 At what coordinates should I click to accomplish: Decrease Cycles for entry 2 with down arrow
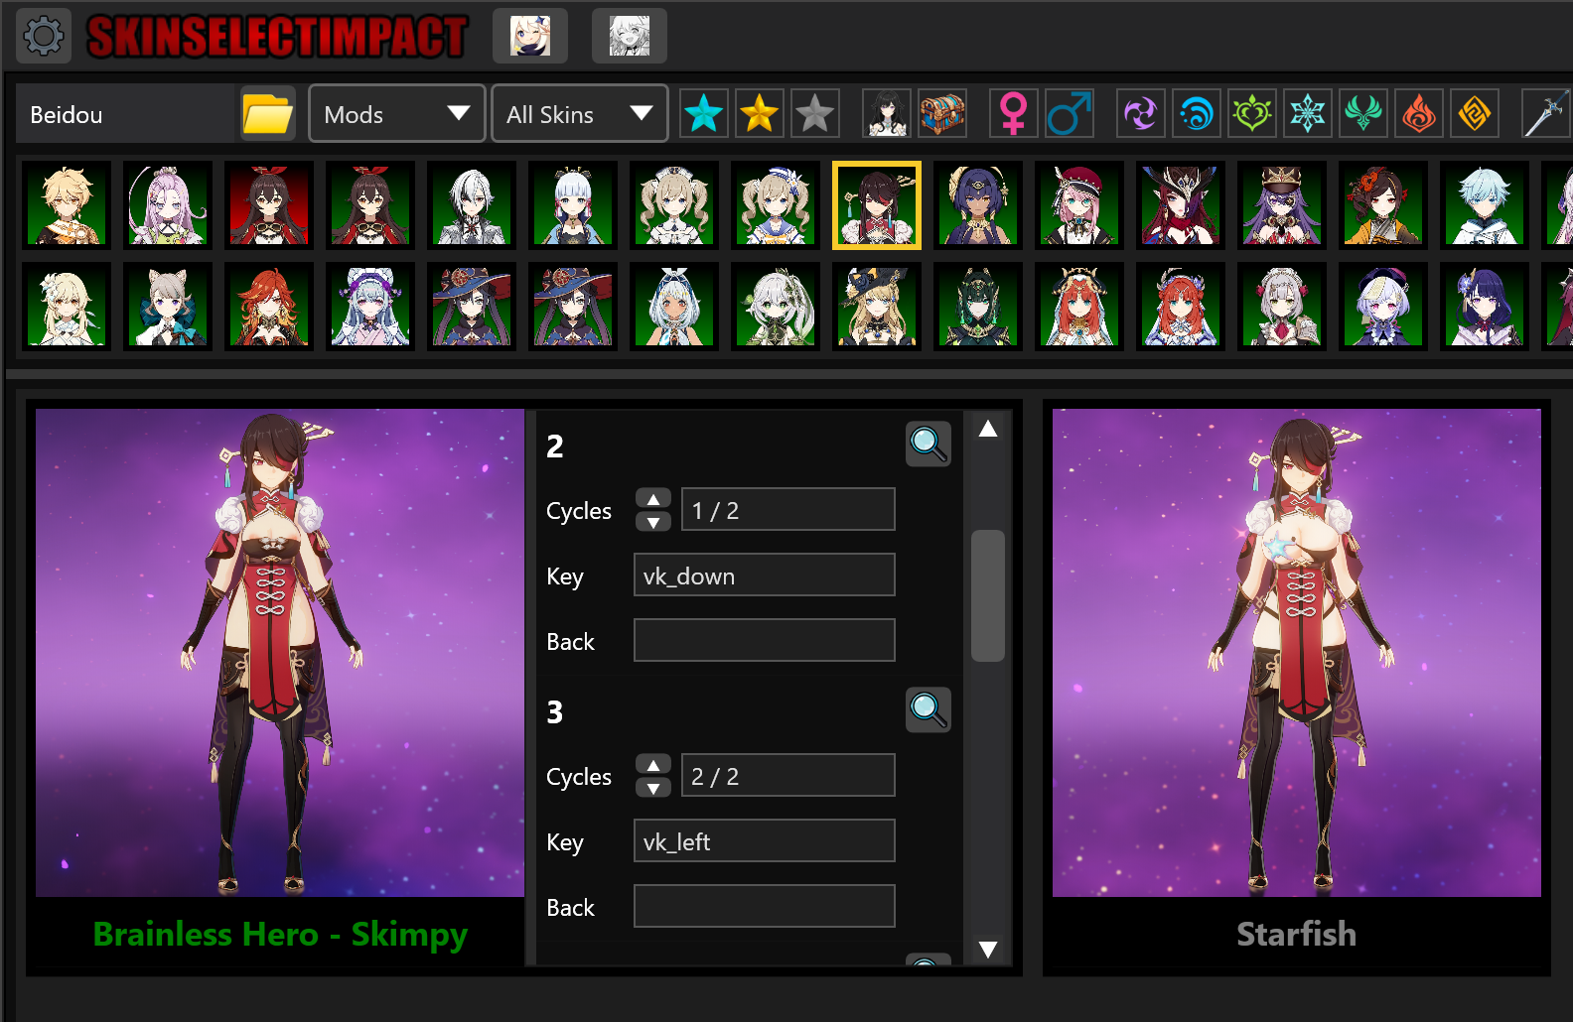pyautogui.click(x=653, y=521)
